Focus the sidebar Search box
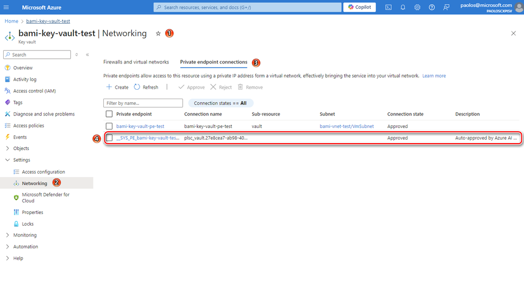Viewport: 524px width, 300px height. (37, 55)
